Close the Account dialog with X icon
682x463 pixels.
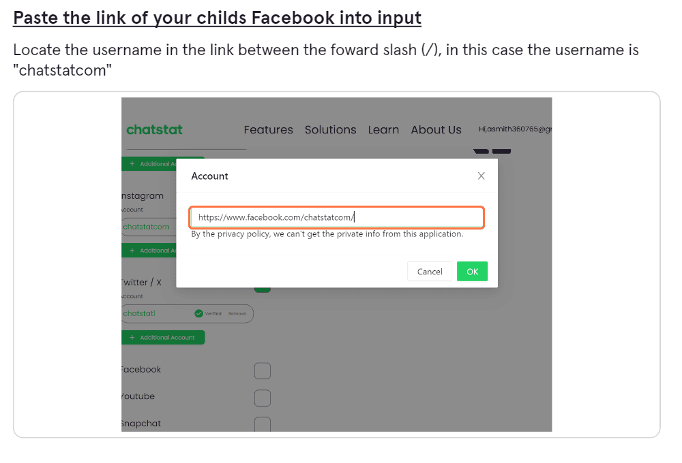click(x=481, y=176)
